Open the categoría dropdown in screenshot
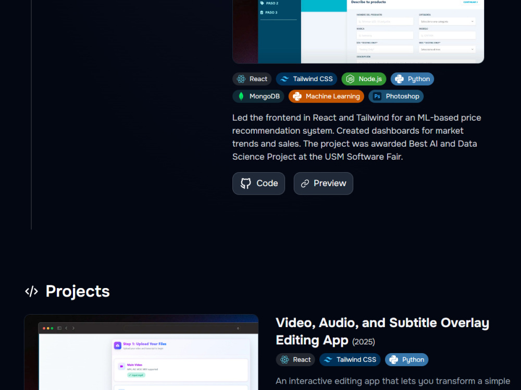 447,21
